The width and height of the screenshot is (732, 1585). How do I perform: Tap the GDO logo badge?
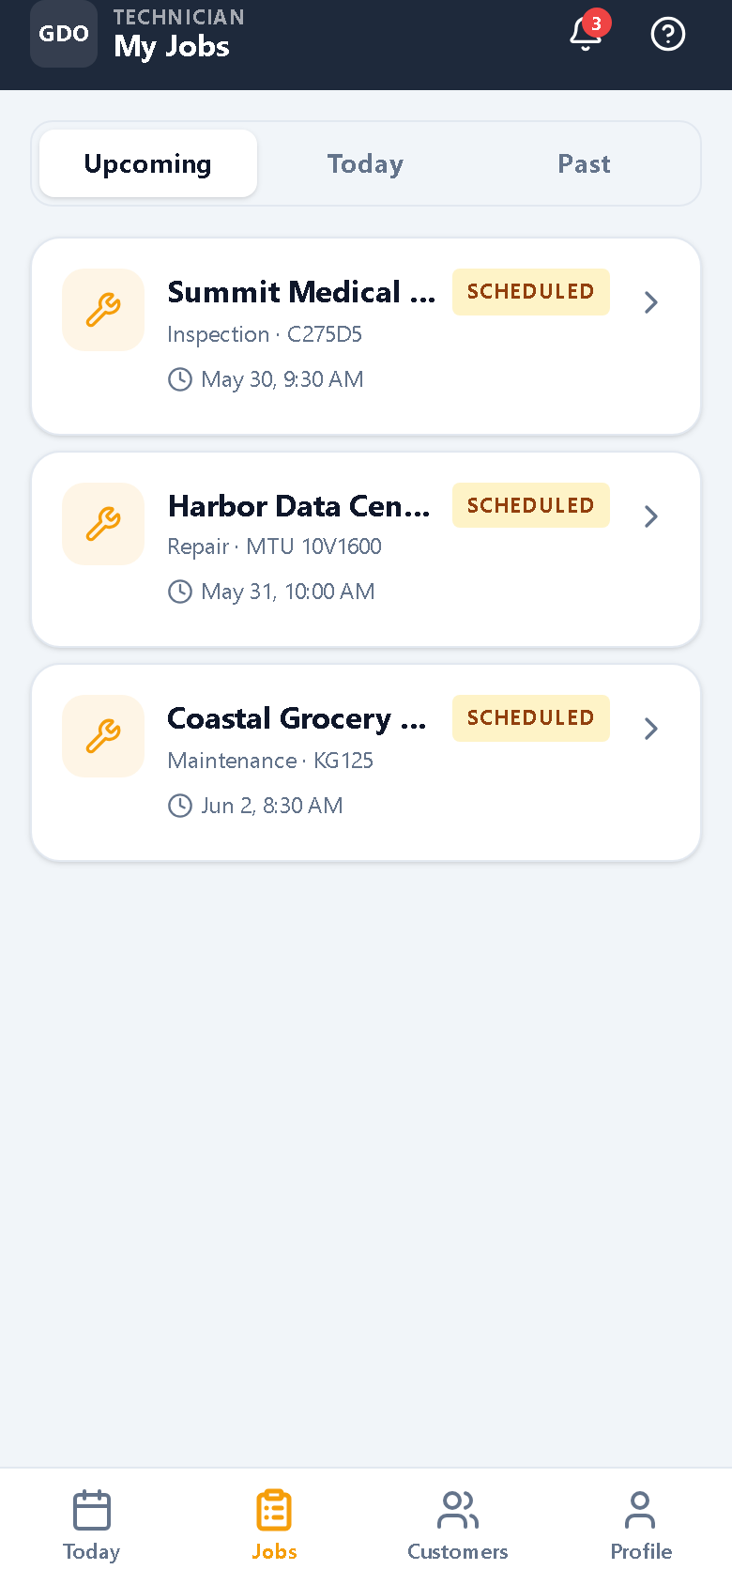point(64,34)
